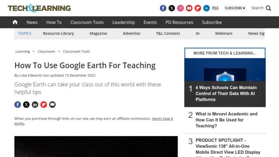Open What is Movavi Academic article
The width and height of the screenshot is (279, 157).
click(226, 120)
